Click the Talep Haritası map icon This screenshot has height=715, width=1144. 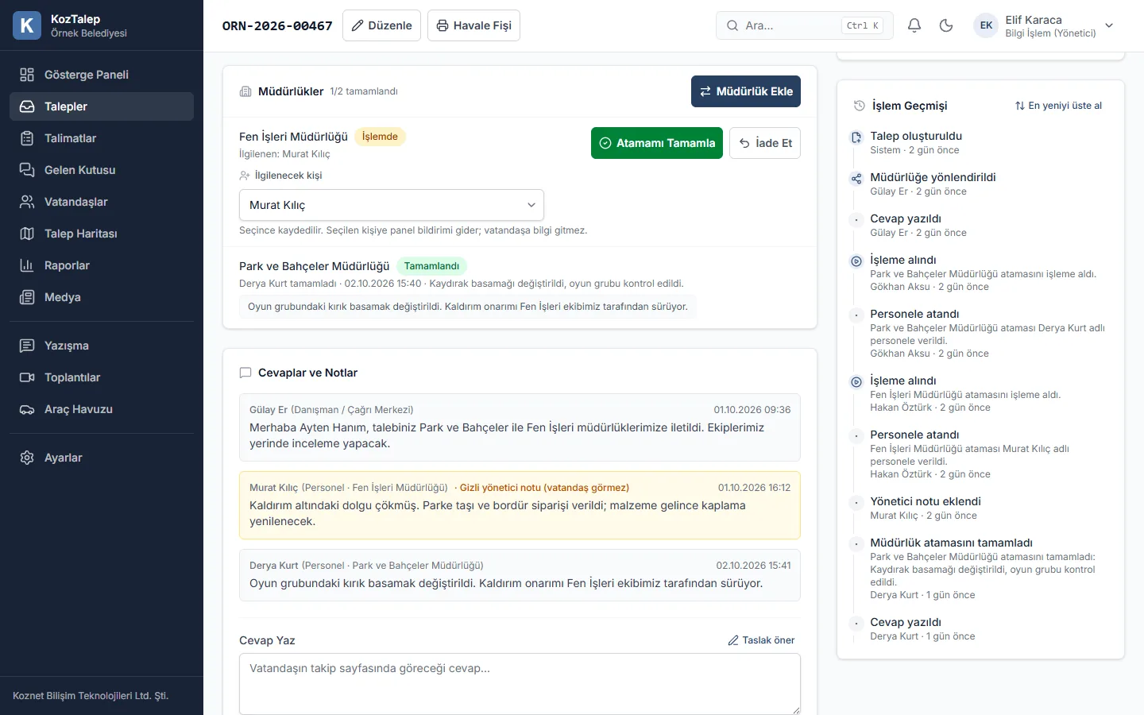(x=27, y=234)
